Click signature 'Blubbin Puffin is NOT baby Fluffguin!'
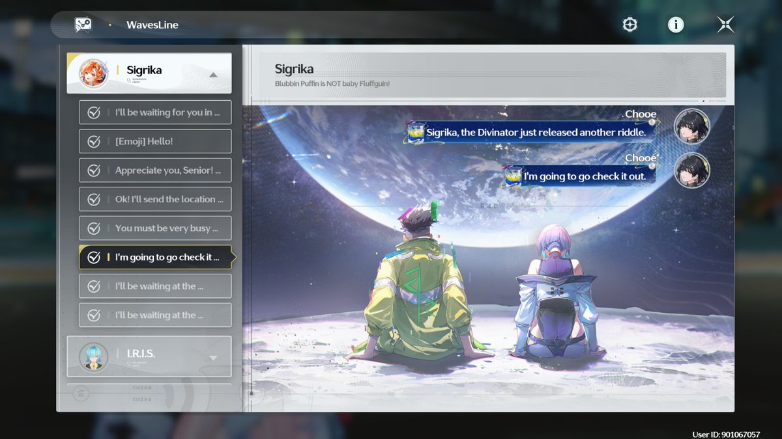The height and width of the screenshot is (439, 782). click(332, 84)
